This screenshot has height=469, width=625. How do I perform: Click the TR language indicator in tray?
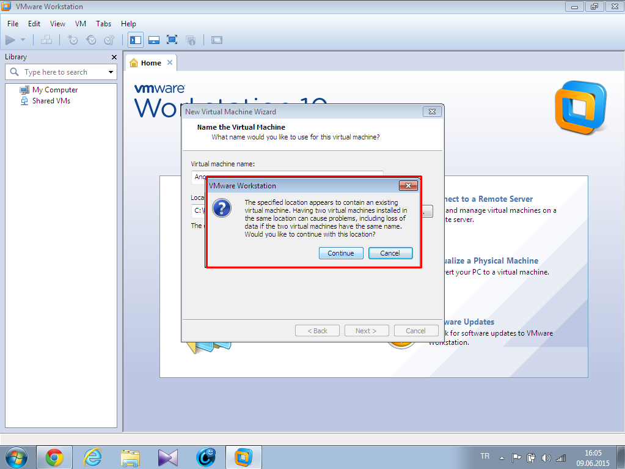tap(484, 456)
